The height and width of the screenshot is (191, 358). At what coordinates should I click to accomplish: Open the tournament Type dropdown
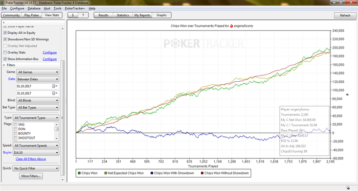point(36,118)
